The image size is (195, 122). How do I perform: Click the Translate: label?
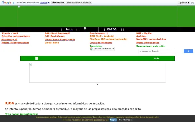96,46
